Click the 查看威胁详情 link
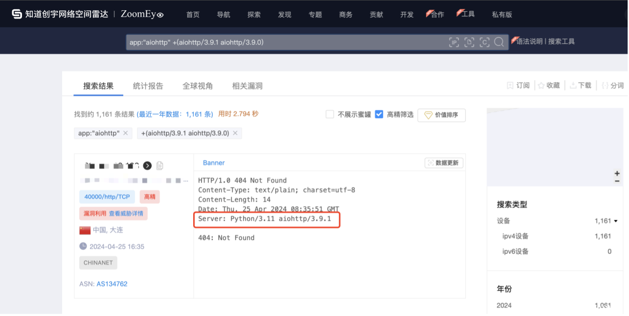 tap(127, 213)
